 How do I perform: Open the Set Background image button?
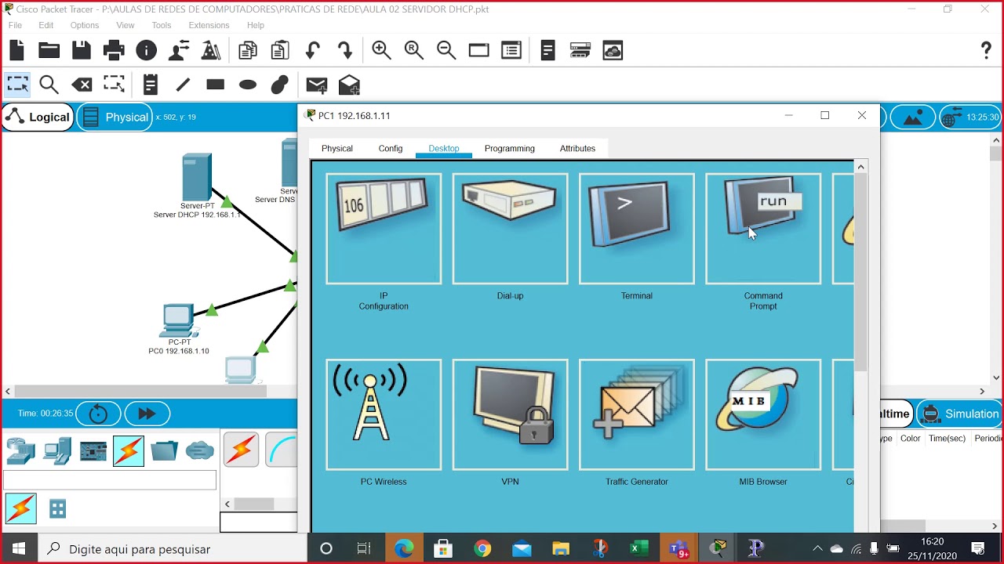pyautogui.click(x=913, y=117)
